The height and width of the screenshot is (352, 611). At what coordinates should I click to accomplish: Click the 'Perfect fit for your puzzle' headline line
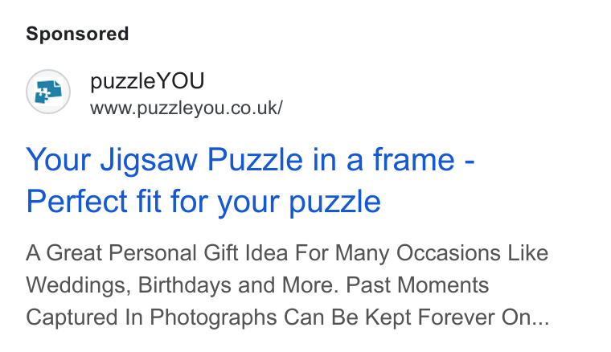click(203, 202)
